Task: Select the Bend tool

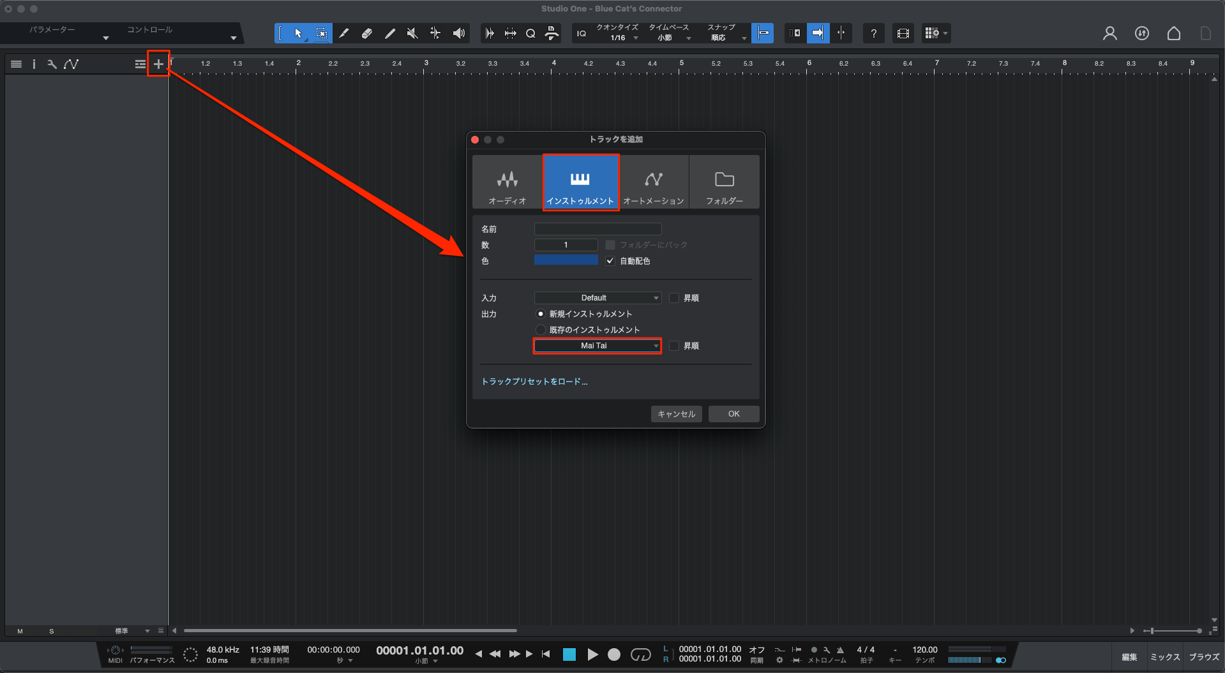Action: point(435,33)
